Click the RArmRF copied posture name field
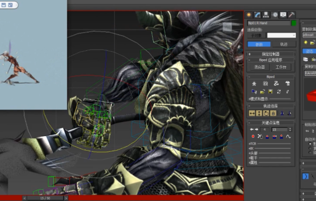Screen dimensions: 316x201 click(310, 73)
